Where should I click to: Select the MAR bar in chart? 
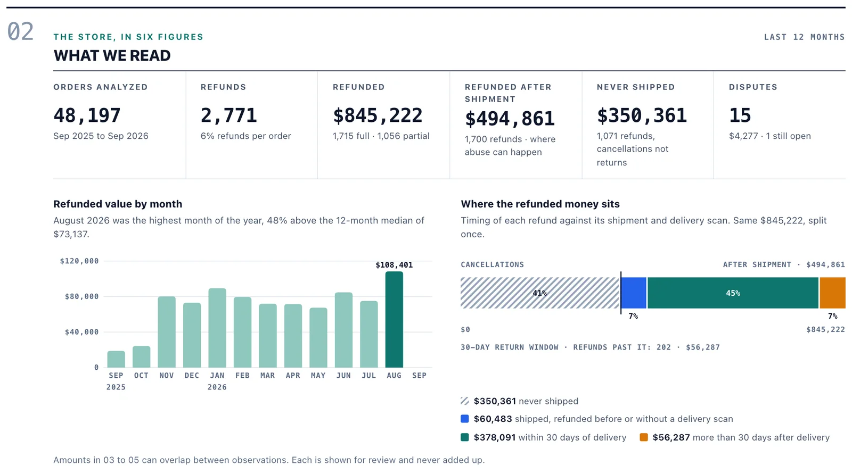coord(268,336)
